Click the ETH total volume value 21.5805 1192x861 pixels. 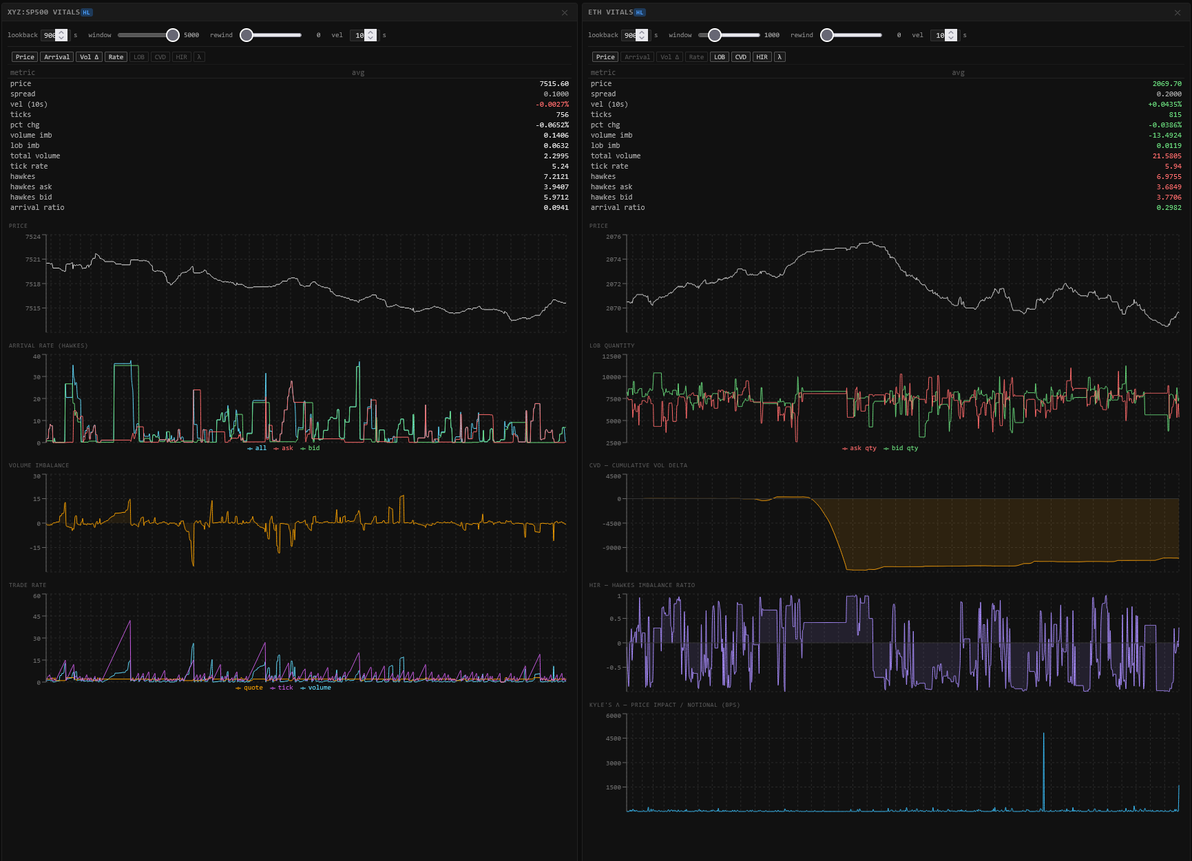point(1167,156)
